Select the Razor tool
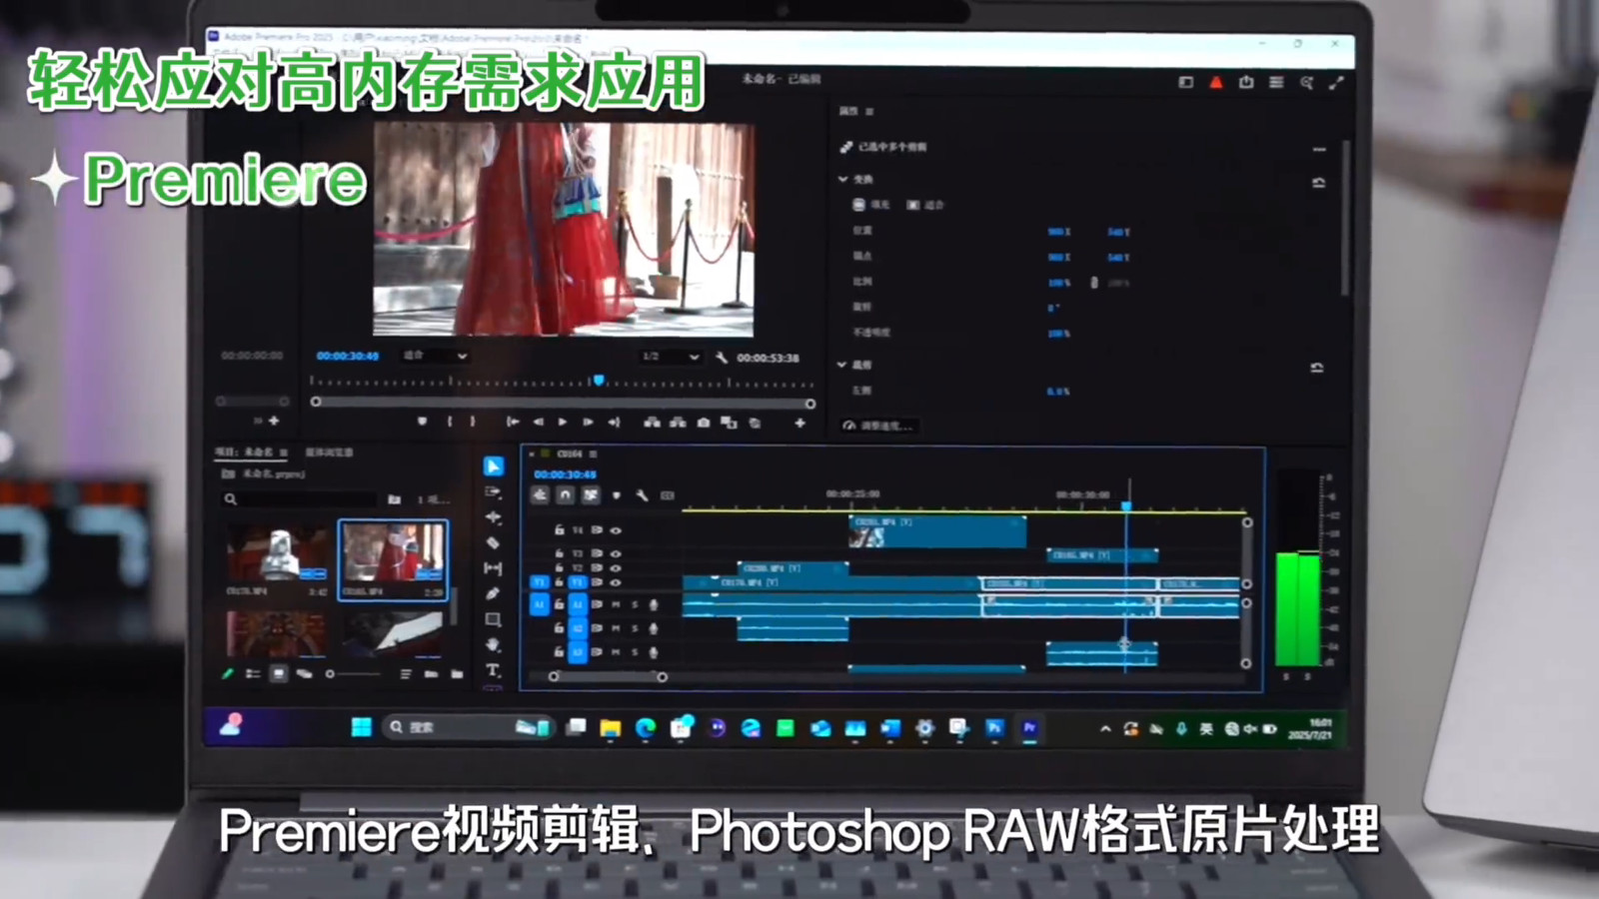The height and width of the screenshot is (899, 1599). click(493, 542)
